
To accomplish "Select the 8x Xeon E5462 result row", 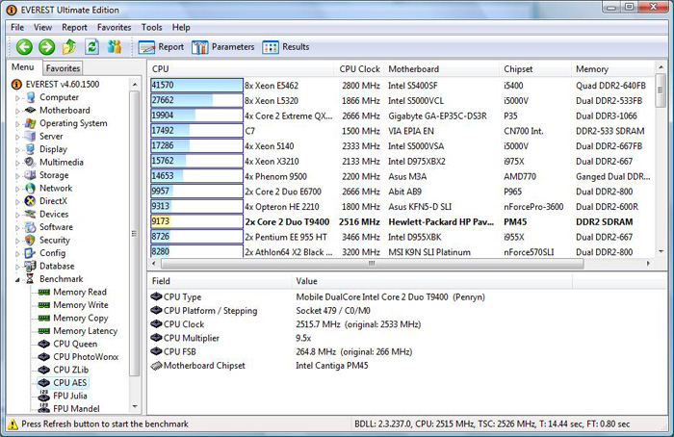I will click(x=289, y=86).
